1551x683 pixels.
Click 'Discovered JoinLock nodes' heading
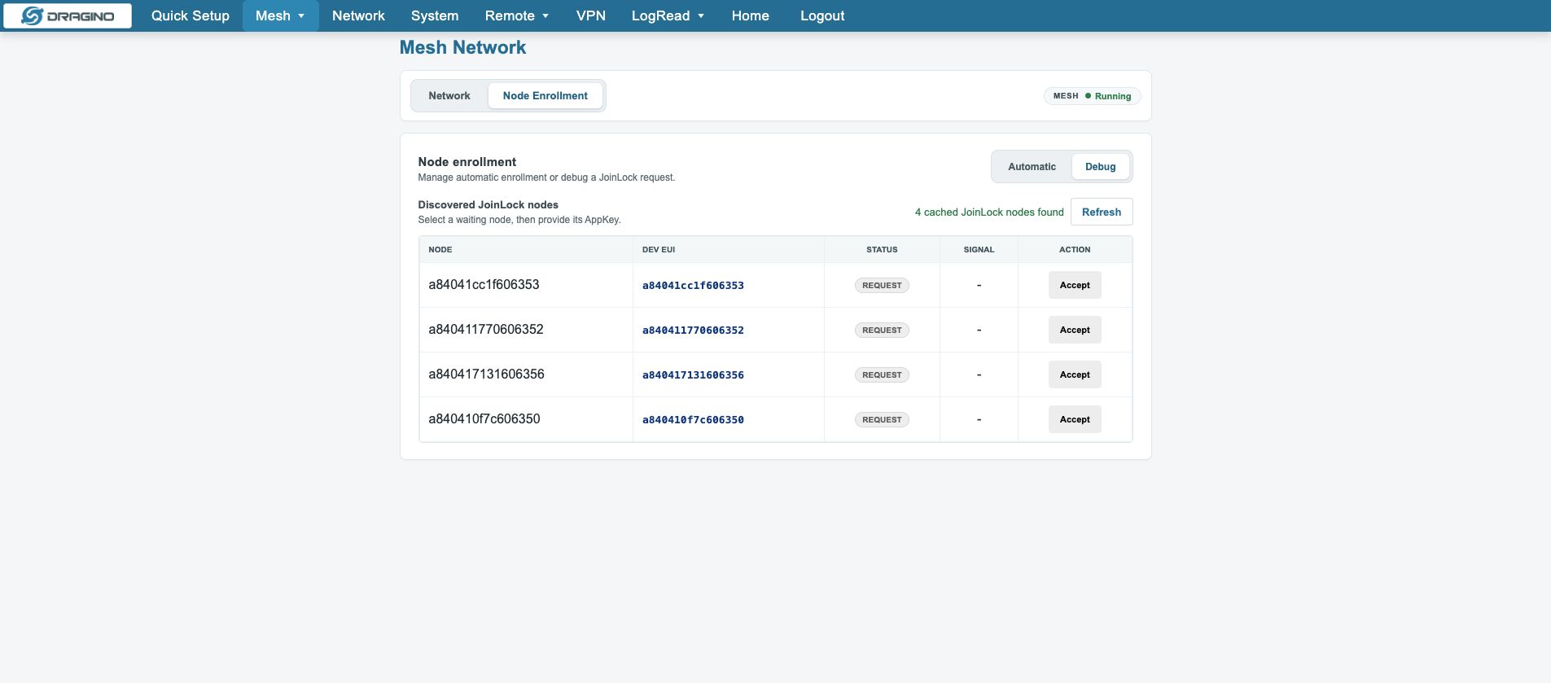(x=488, y=205)
